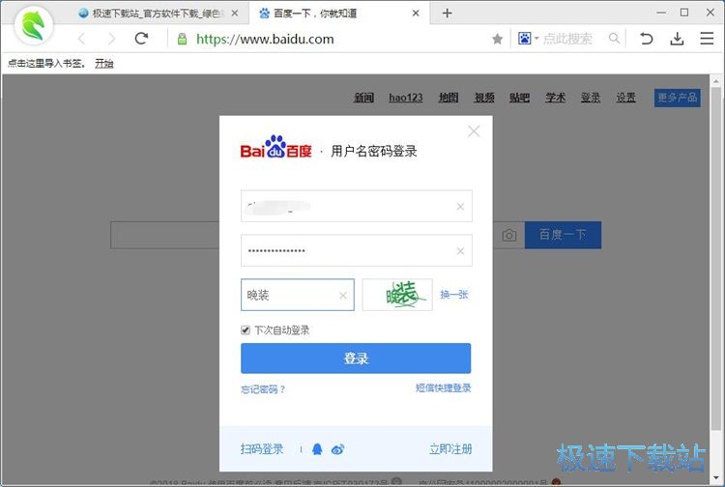The height and width of the screenshot is (487, 725).
Task: Click the 忘记密码 link
Action: [x=263, y=389]
